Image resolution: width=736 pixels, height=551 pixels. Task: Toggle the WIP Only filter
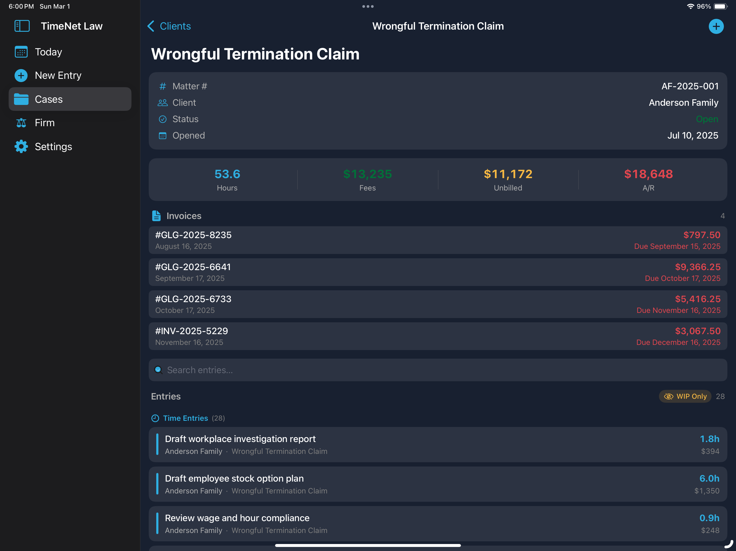[x=685, y=396]
